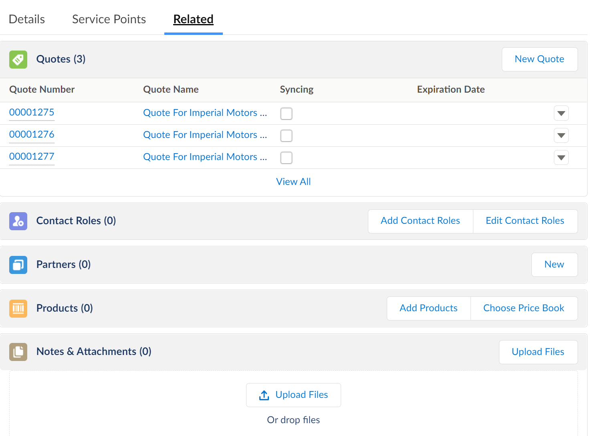The height and width of the screenshot is (436, 606).
Task: Open row actions dropdown for quote 00001276
Action: 561,135
